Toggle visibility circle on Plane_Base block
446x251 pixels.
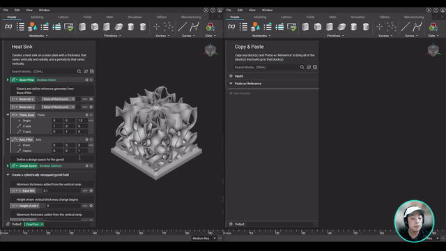click(x=91, y=114)
